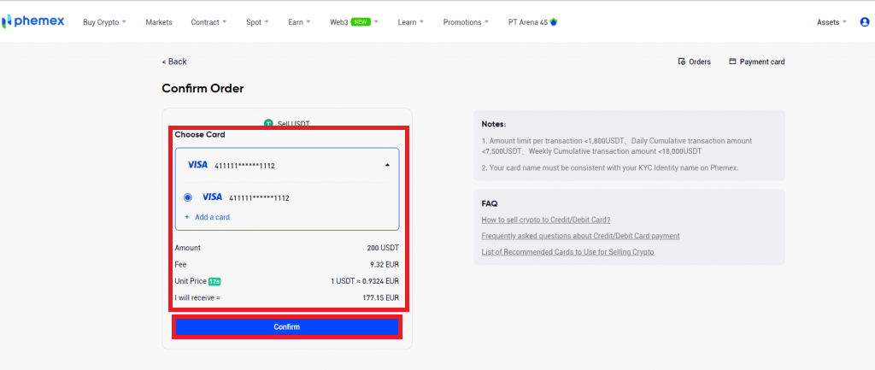Open List of Recommended Cards link
The height and width of the screenshot is (370, 875).
567,252
